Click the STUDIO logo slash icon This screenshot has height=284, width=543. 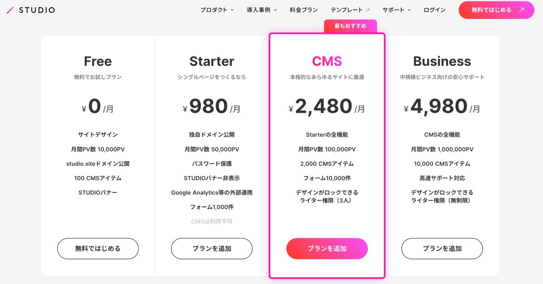tap(10, 10)
